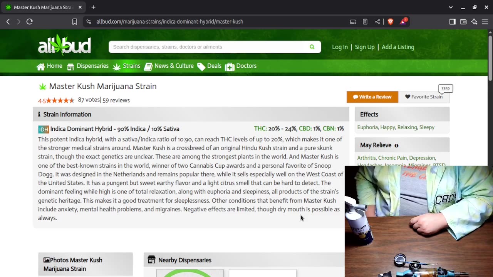Click the Master Kush Marijuana Strain heading

[103, 86]
